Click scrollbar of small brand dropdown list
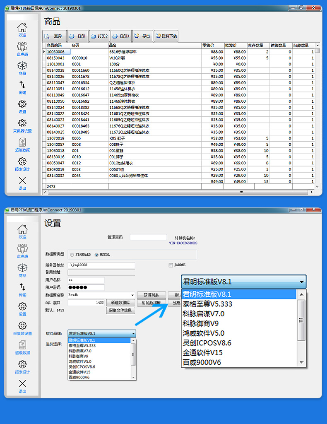The height and width of the screenshot is (424, 327). pos(133,359)
